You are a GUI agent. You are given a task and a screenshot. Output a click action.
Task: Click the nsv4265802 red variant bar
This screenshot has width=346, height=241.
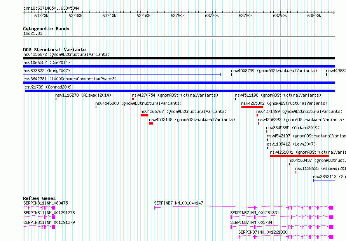252,107
